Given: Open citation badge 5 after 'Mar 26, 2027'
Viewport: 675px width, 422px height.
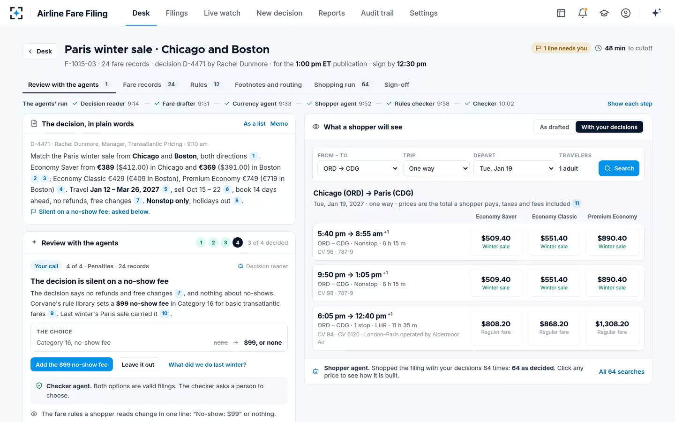Looking at the screenshot, I should [x=165, y=189].
